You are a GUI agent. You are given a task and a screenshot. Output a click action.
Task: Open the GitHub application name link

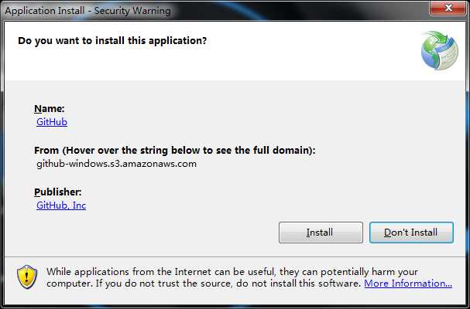[x=52, y=122]
